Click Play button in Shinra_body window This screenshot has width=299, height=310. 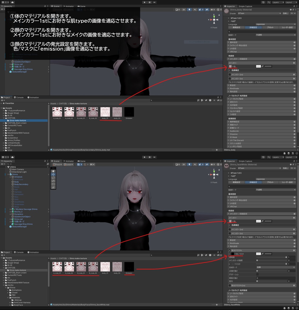tap(144, 2)
